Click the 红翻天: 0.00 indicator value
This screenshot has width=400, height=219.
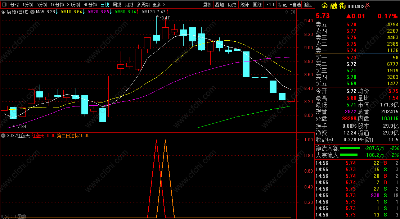click(43, 136)
